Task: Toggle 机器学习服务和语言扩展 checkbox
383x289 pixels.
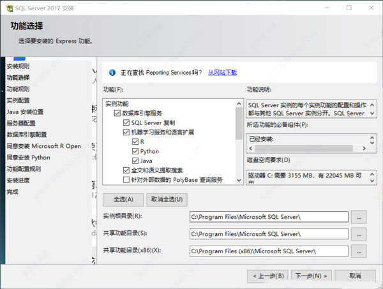Action: (x=126, y=132)
